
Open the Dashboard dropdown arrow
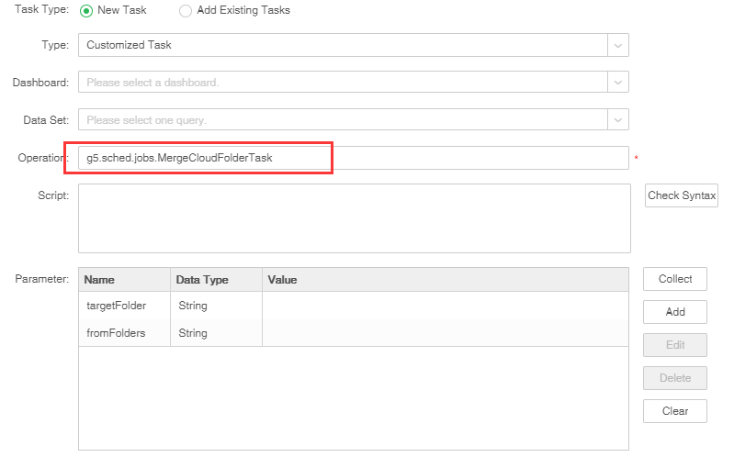point(618,83)
